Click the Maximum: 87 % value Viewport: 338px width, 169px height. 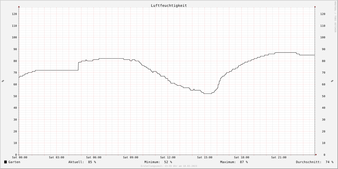pyautogui.click(x=234, y=162)
